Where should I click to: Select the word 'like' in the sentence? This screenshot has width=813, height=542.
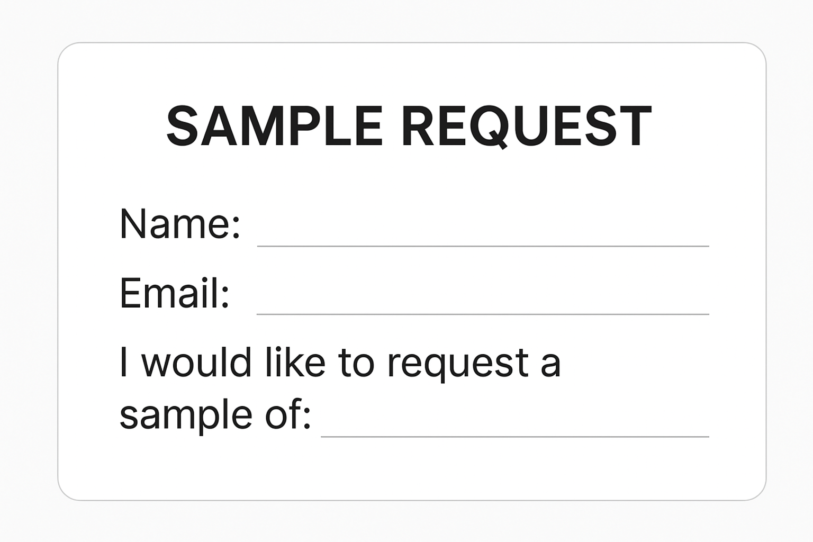pos(295,363)
